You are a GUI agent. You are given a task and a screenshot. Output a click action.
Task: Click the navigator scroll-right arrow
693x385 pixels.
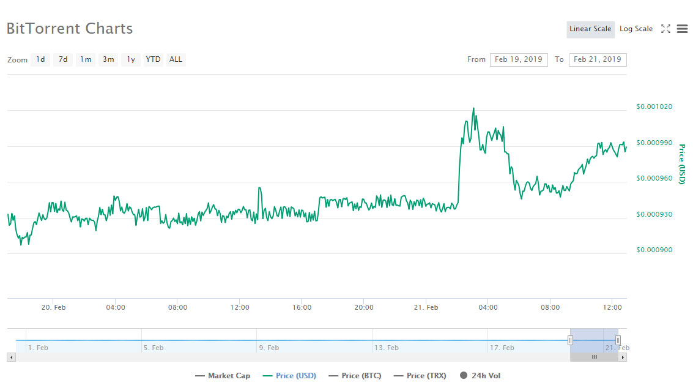click(622, 357)
